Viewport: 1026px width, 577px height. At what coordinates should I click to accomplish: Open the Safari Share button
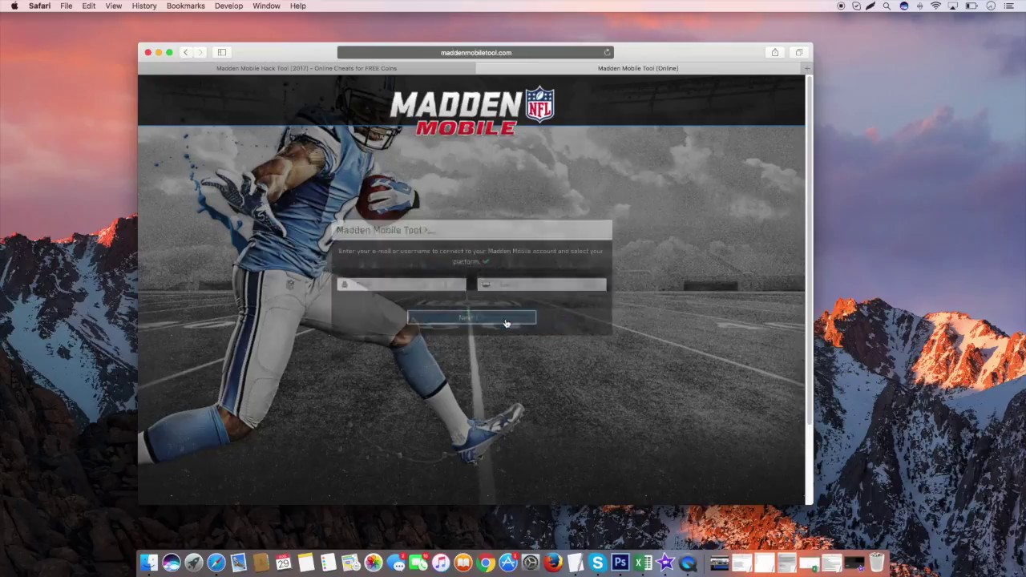coord(774,52)
